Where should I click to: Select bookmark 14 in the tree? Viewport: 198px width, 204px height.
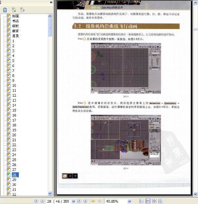pos(14,105)
